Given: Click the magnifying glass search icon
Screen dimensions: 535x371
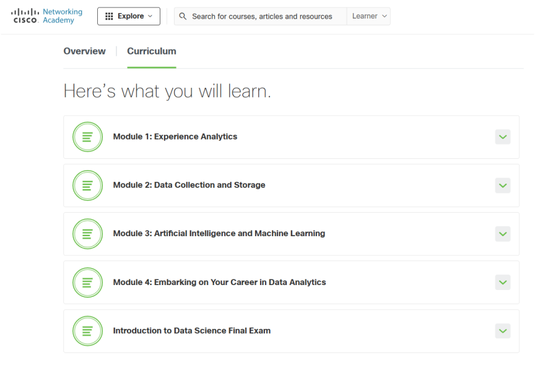Looking at the screenshot, I should 183,16.
